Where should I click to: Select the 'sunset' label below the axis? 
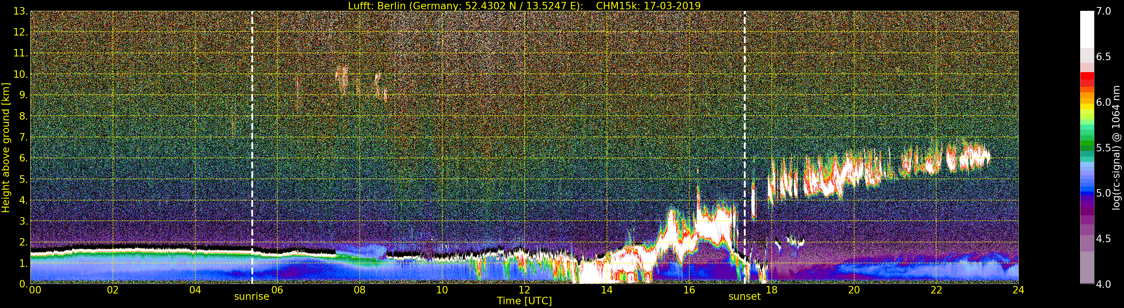tap(744, 297)
